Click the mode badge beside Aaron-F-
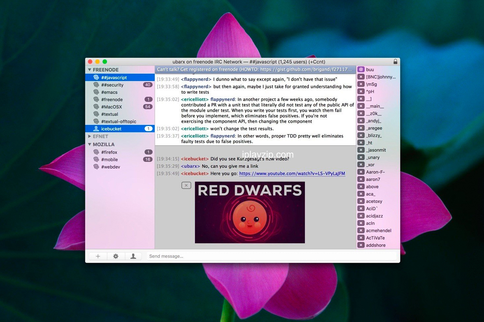Viewport: 484px width, 322px height. click(361, 172)
